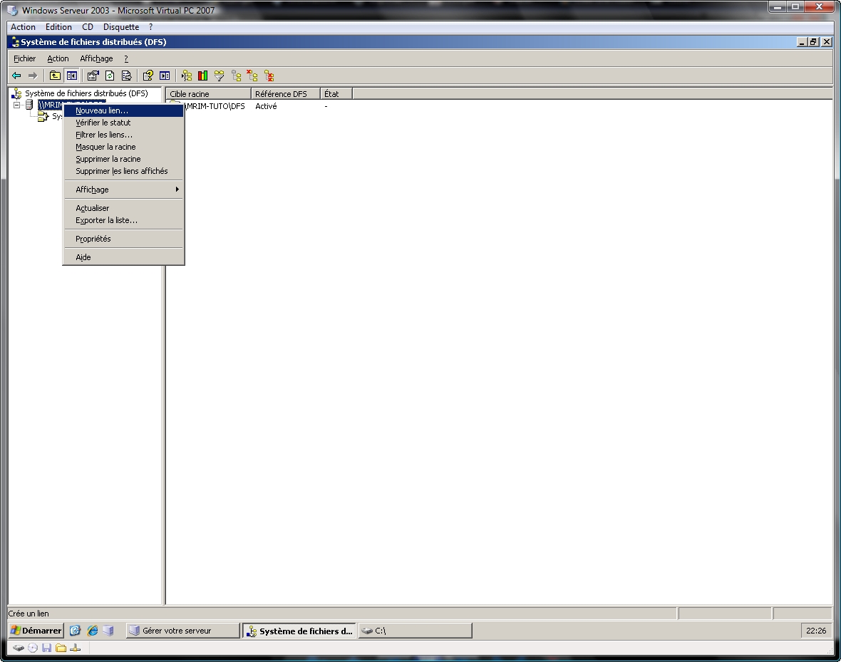Choose Aide in the context menu
The image size is (841, 662).
pyautogui.click(x=123, y=257)
